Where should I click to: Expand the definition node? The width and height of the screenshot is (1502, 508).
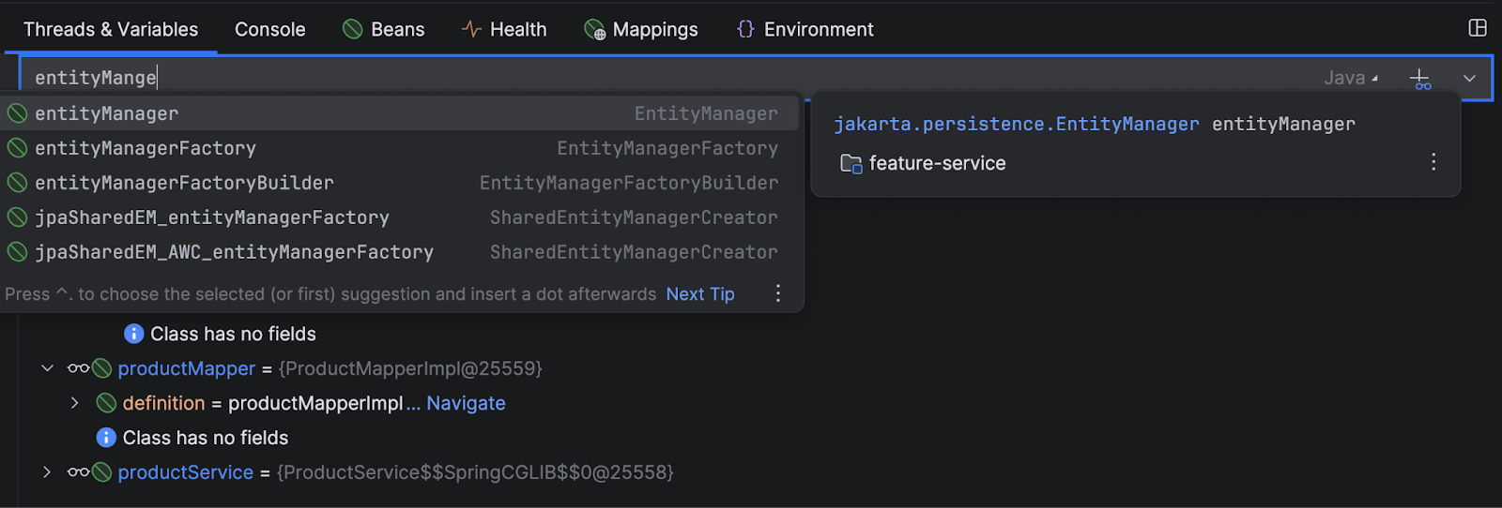coord(75,403)
